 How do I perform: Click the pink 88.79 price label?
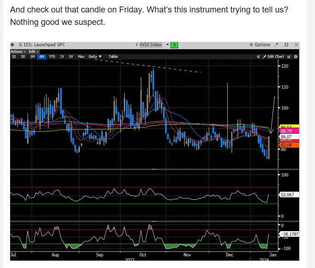click(x=289, y=131)
